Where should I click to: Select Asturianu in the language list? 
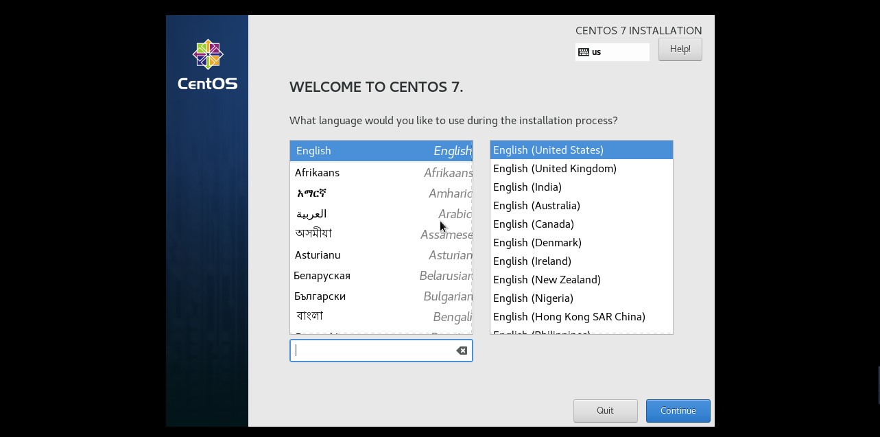pos(381,255)
